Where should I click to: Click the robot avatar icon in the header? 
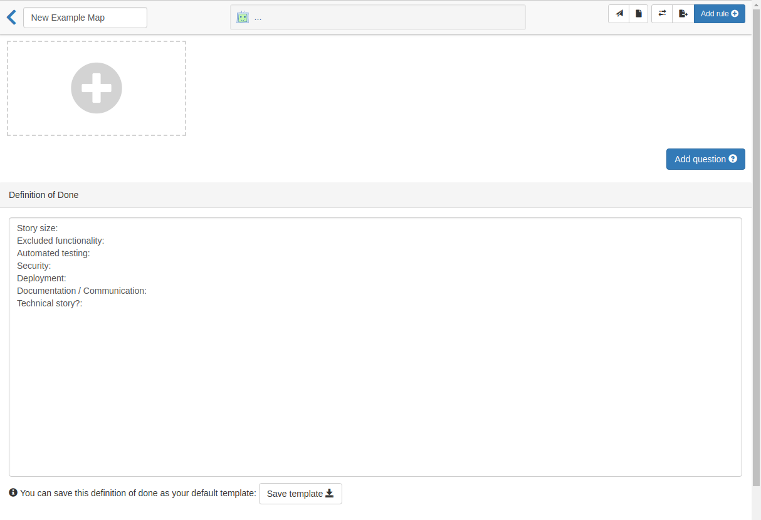coord(243,18)
